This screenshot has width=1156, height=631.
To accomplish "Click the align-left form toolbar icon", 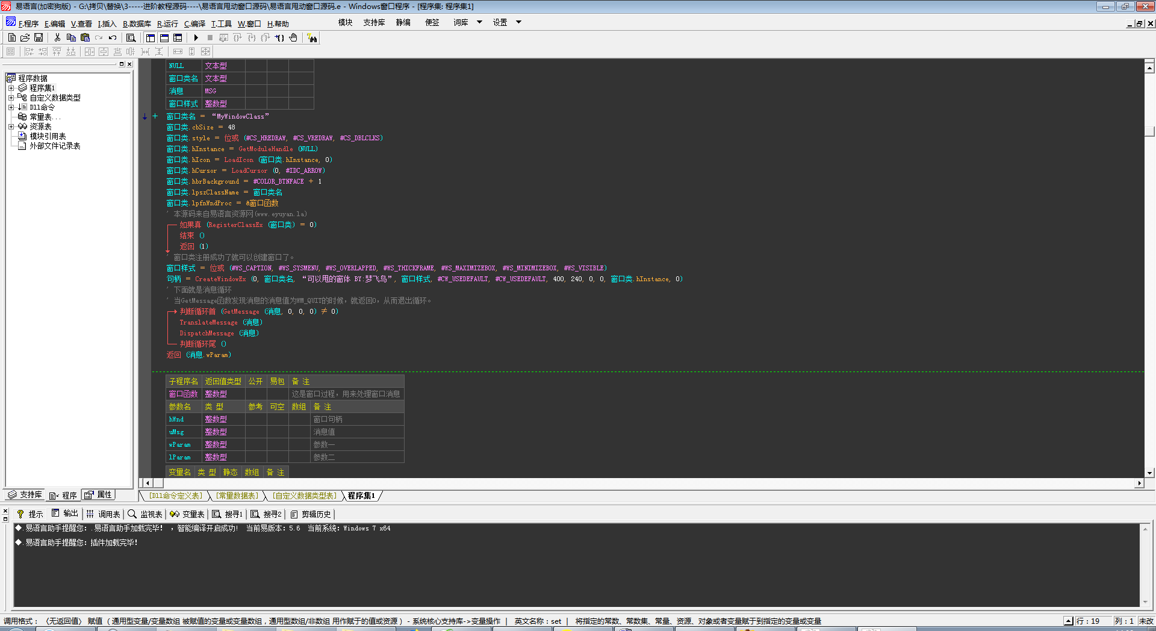I will (29, 52).
